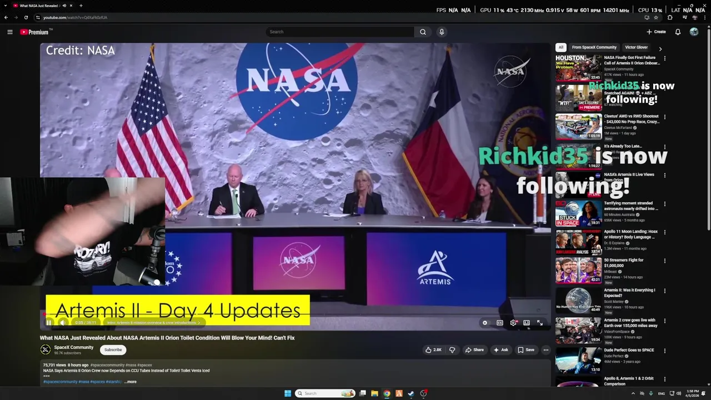Open Artemis 2 crew goes live video title
The width and height of the screenshot is (711, 400).
(x=630, y=323)
